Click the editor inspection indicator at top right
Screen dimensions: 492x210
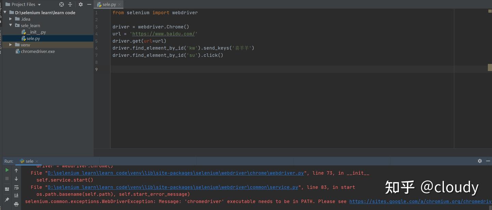[x=490, y=11]
